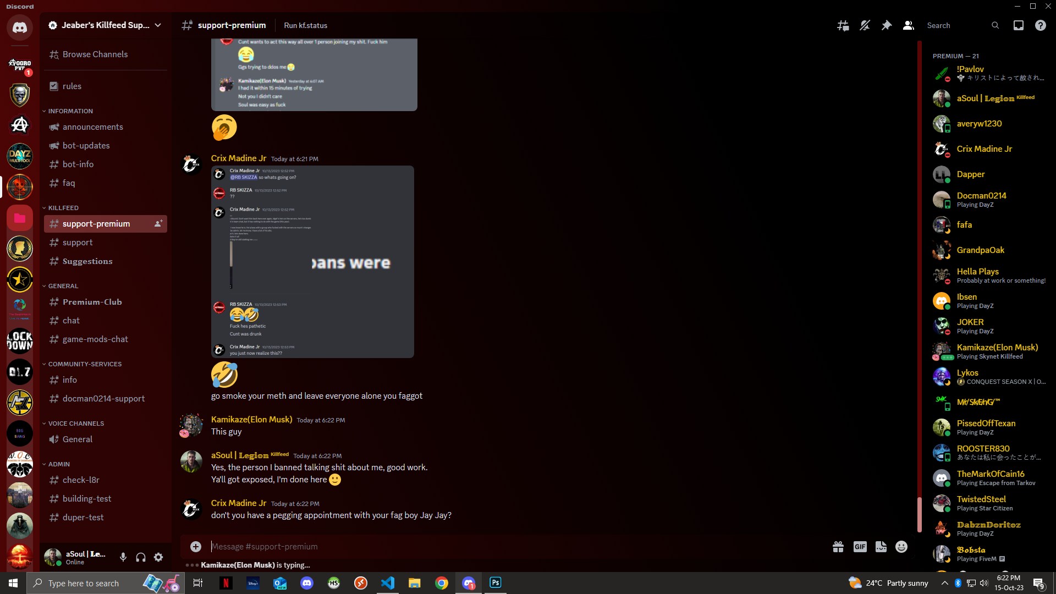
Task: Mute channel notification settings bell
Action: coord(865,25)
